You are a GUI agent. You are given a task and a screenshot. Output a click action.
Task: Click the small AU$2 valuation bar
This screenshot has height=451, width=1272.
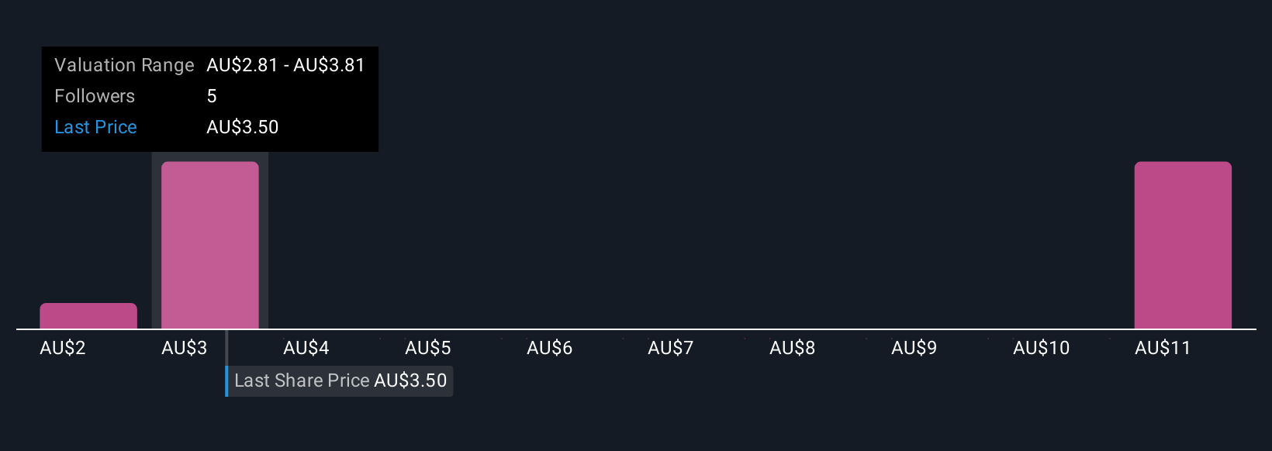(88, 316)
